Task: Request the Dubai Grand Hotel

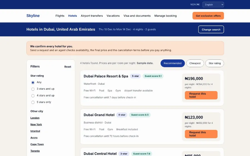Action: pyautogui.click(x=201, y=134)
